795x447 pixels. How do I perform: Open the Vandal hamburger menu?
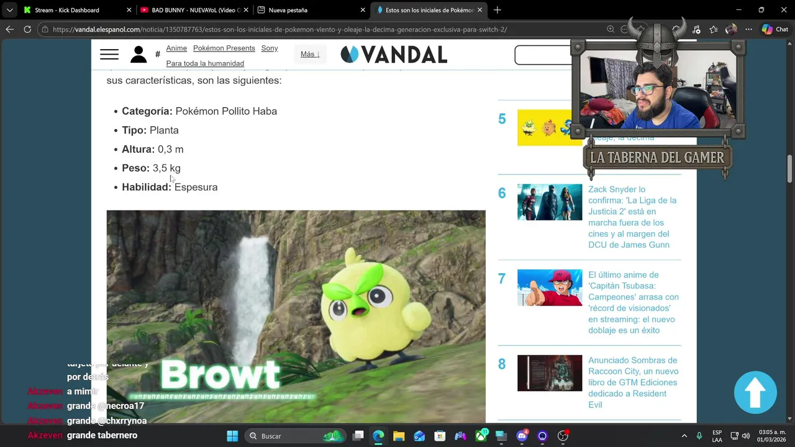coord(109,55)
